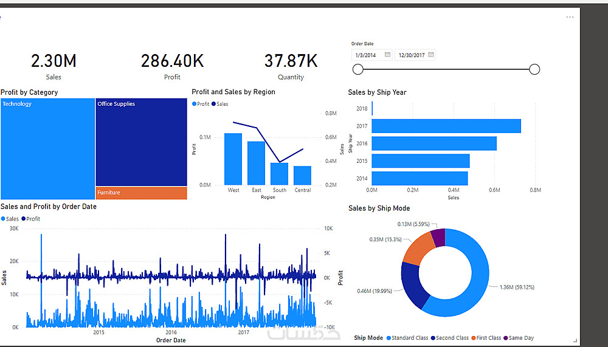Screen dimensions: 608x347
Task: Open the more options ellipsis menu
Action: click(570, 17)
